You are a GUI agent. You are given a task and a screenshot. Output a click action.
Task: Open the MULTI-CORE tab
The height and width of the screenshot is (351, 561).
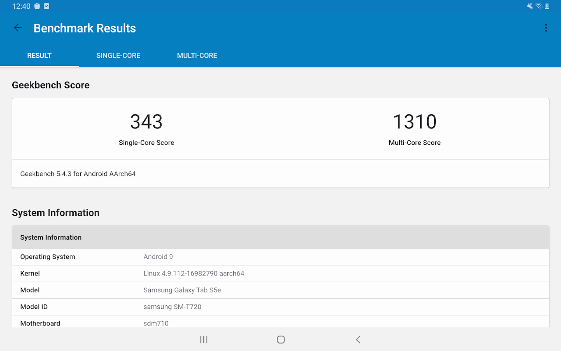click(x=197, y=56)
